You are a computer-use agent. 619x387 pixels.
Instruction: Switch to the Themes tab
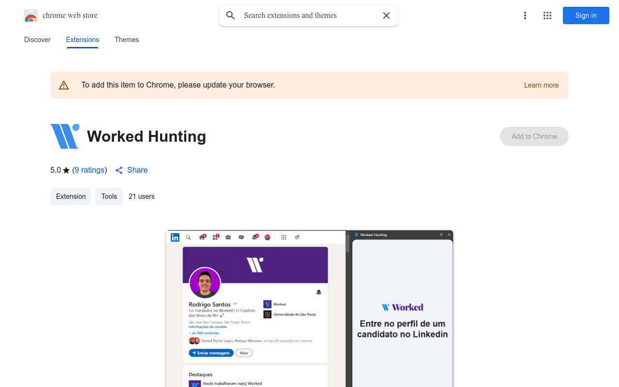127,40
